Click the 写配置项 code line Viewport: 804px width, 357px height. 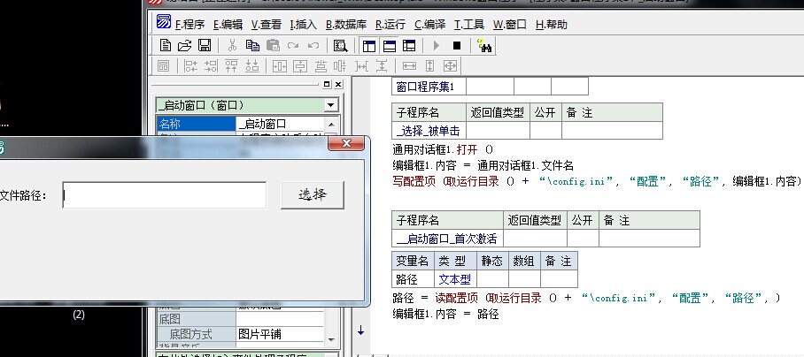597,181
